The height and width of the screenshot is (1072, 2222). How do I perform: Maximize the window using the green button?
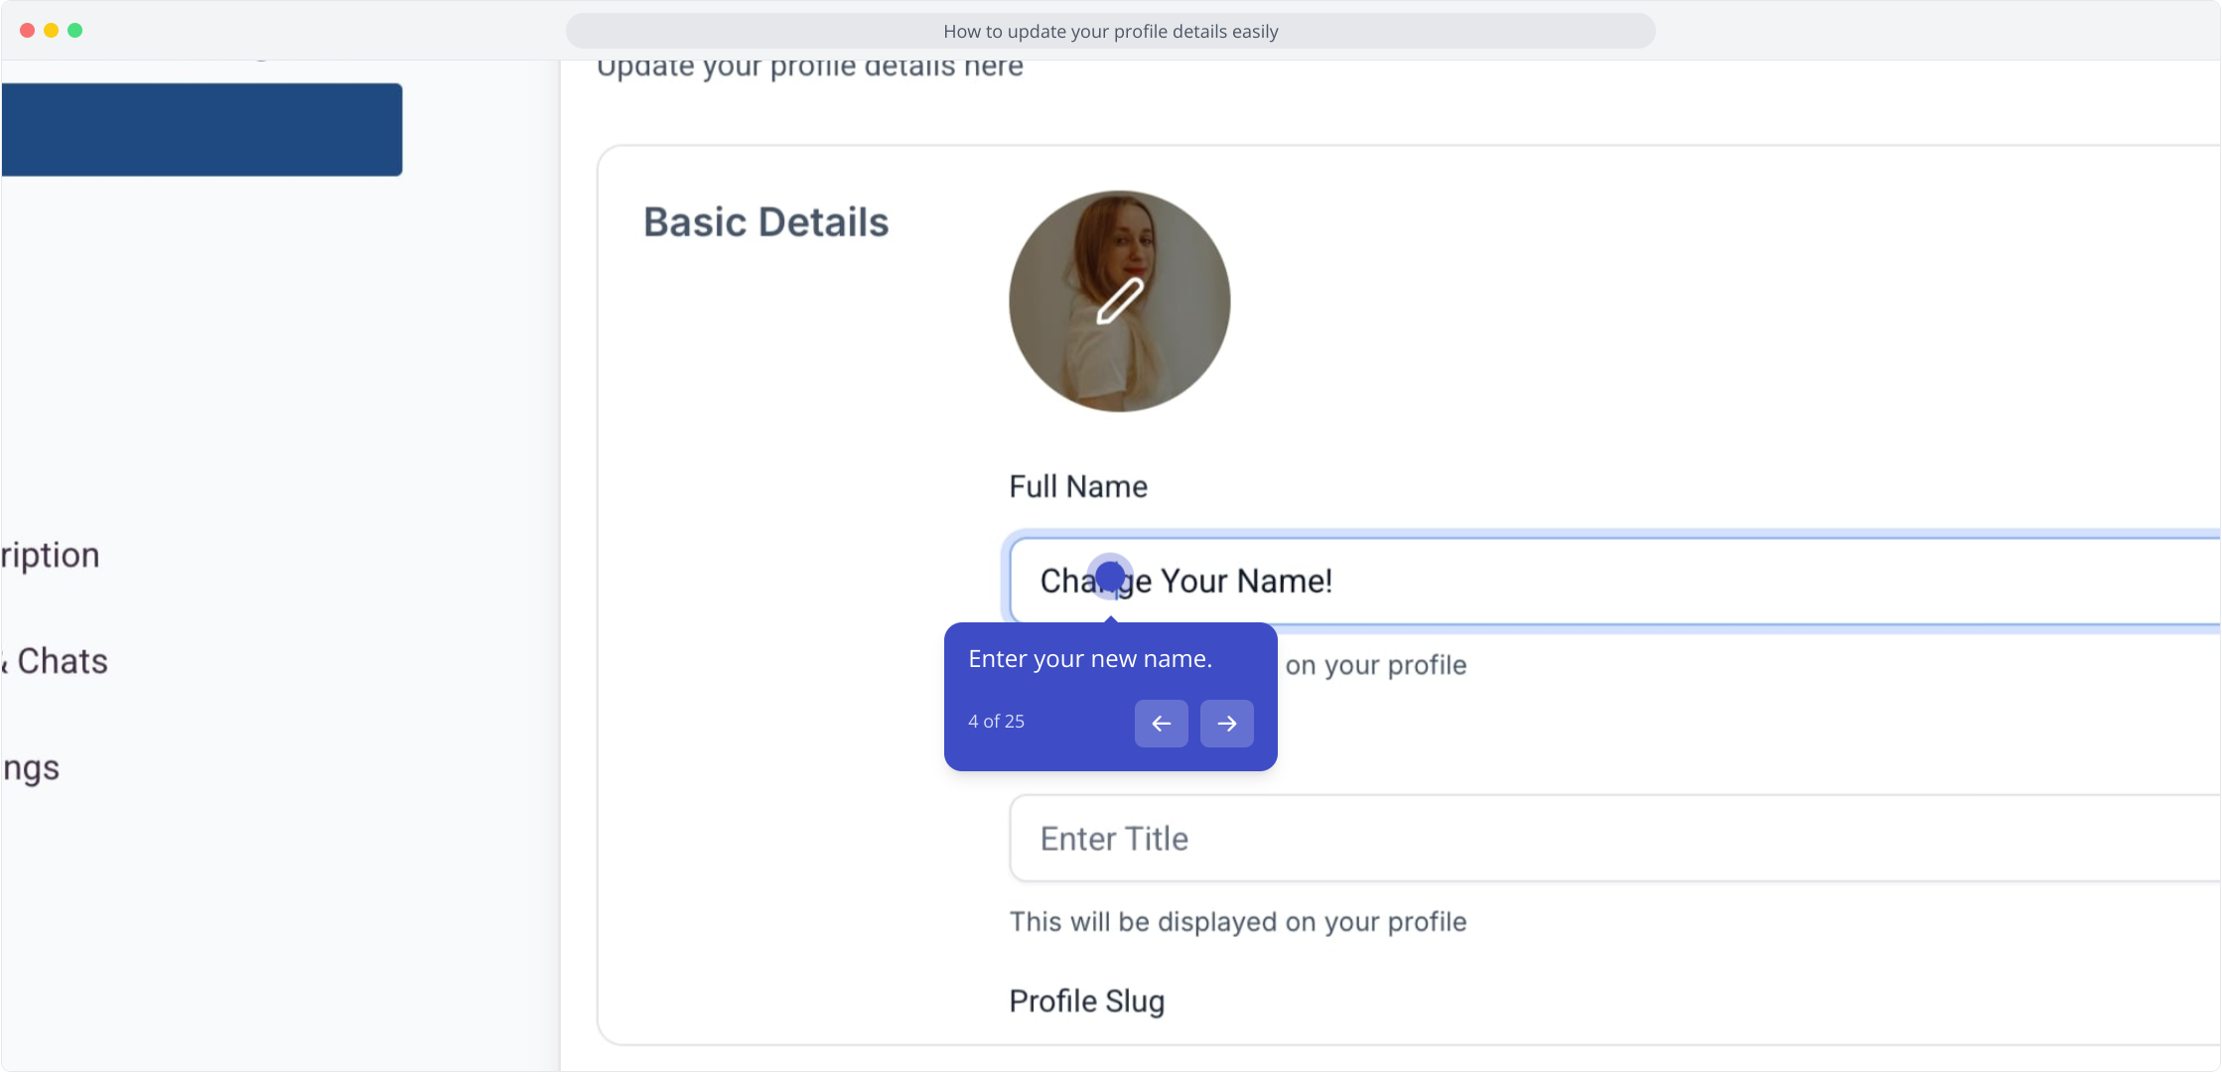(74, 31)
